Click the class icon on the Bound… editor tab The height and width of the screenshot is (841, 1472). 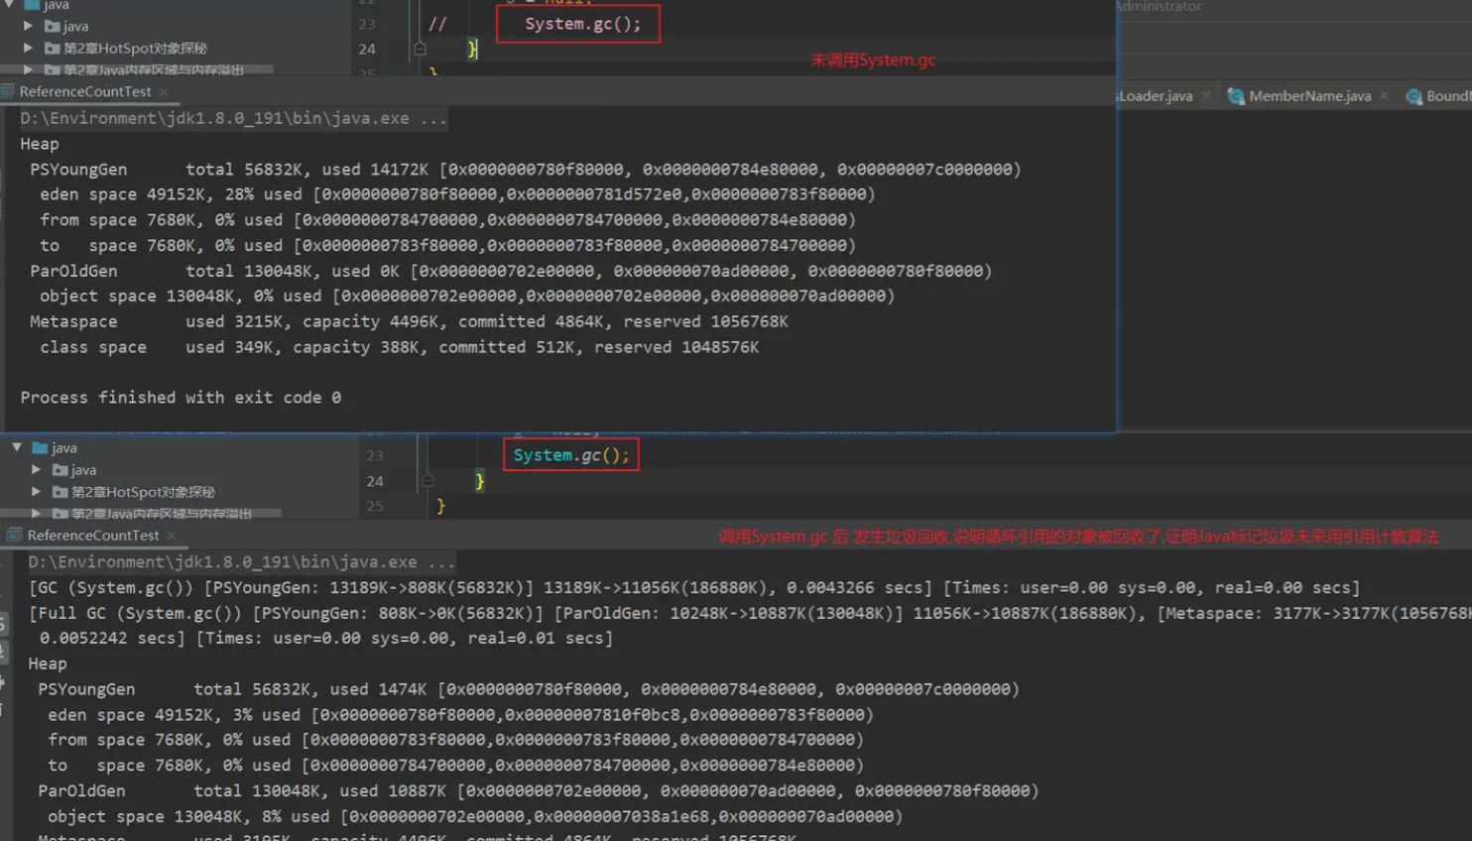coord(1414,96)
